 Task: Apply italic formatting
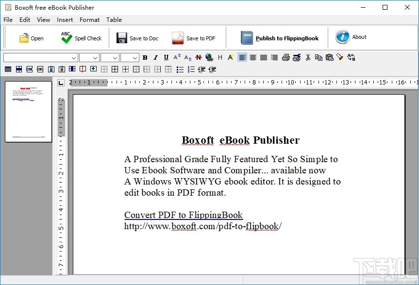[155, 57]
